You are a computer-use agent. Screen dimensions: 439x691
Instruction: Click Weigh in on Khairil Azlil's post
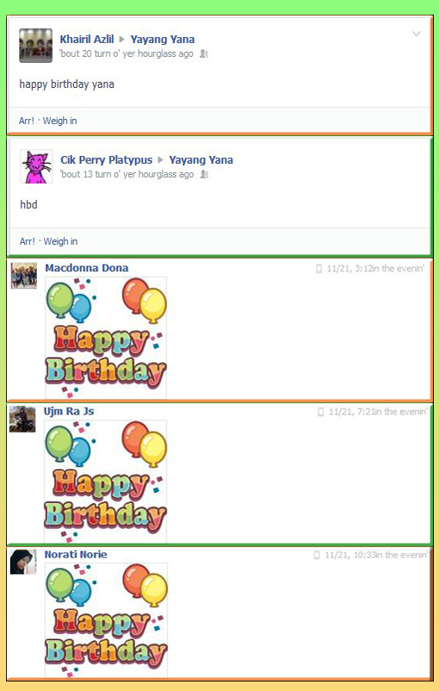click(60, 121)
